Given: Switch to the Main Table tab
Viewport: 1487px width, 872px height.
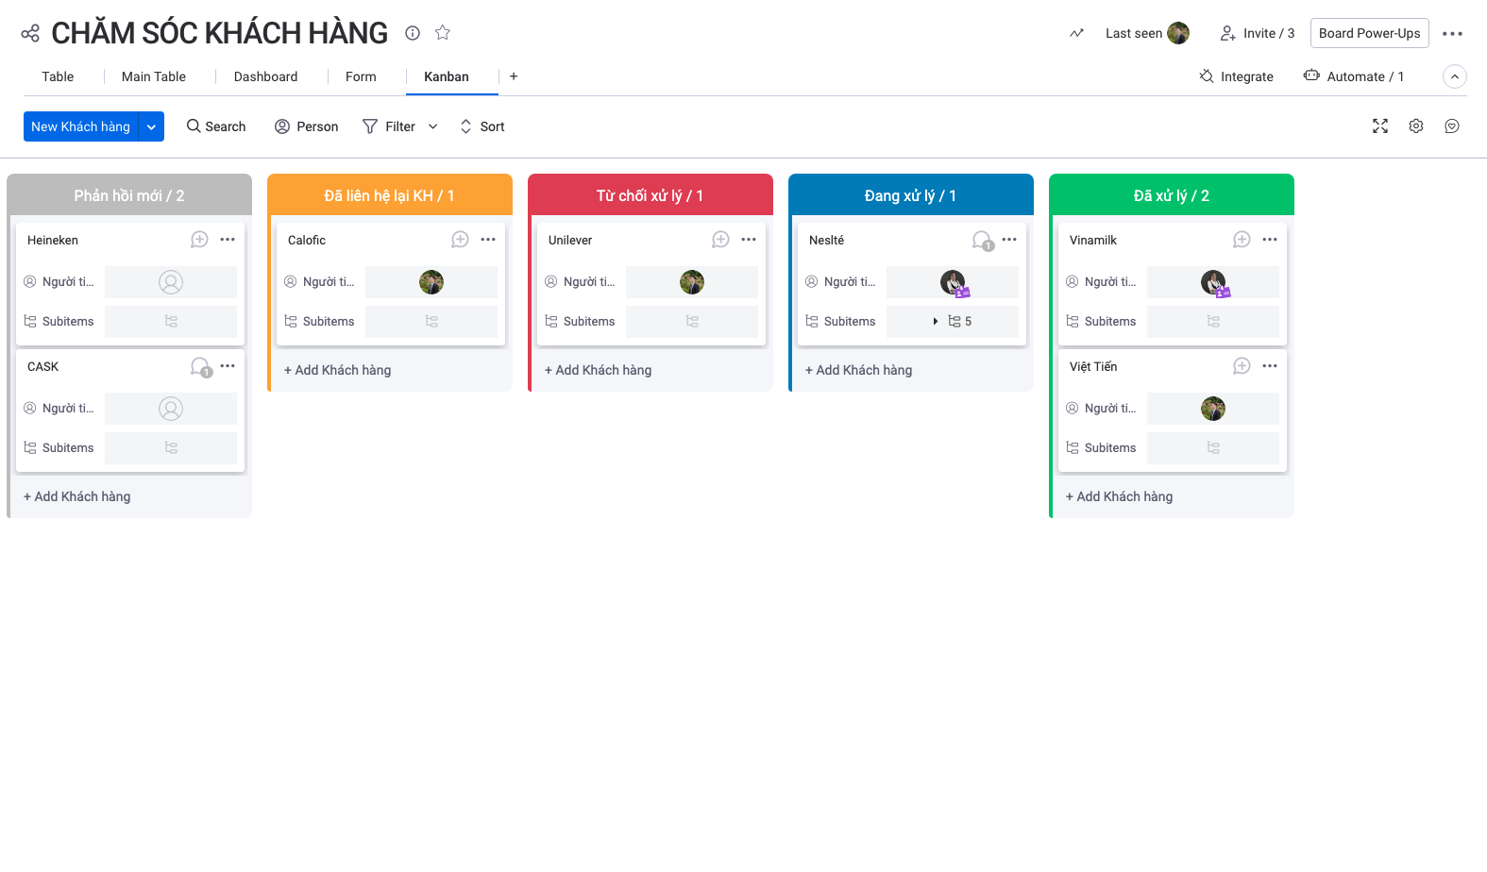Looking at the screenshot, I should pyautogui.click(x=154, y=76).
